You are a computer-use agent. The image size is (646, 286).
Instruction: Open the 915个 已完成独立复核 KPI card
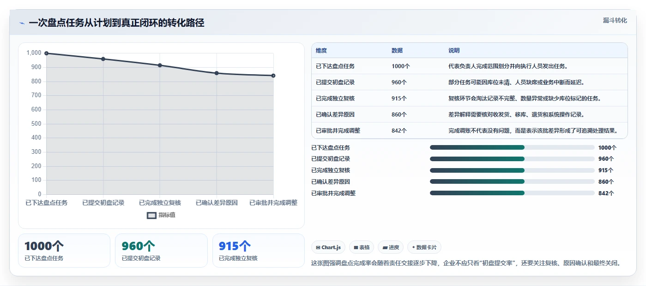coord(259,251)
